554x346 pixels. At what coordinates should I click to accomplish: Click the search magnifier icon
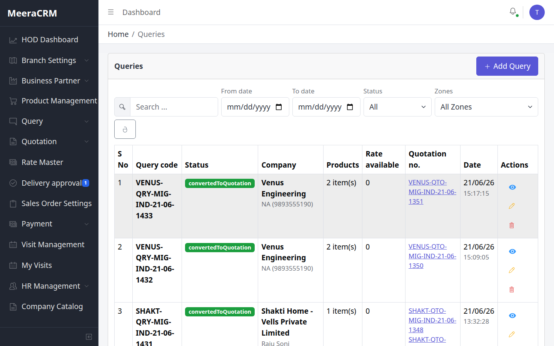pos(122,107)
